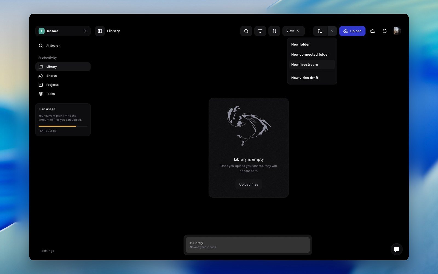Click the Library title in header
This screenshot has height=274, width=438.
[x=113, y=31]
